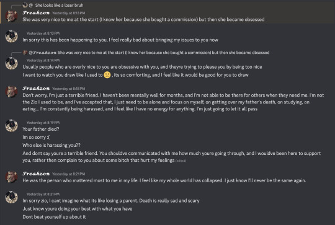Click the avatar beside 'Your father died?' message
Screen dimensions: 335x225
(11, 126)
